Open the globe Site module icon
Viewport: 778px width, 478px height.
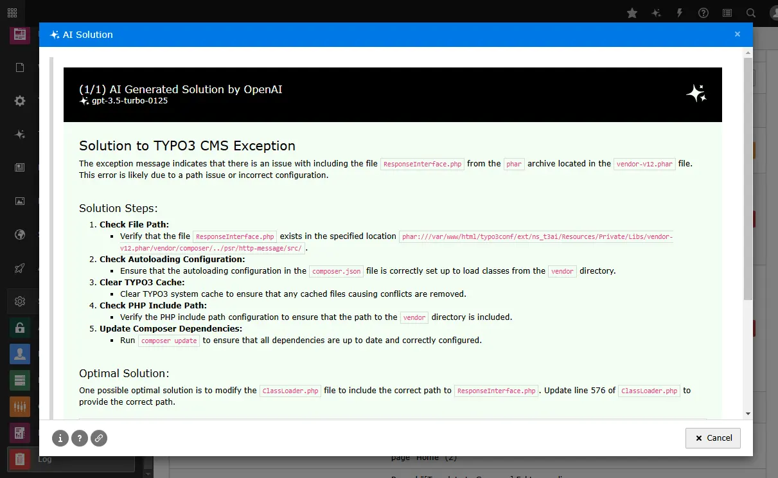pos(20,235)
